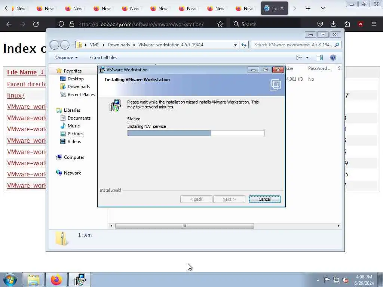Click muted volume tray icon
This screenshot has width=383, height=287.
345,280
